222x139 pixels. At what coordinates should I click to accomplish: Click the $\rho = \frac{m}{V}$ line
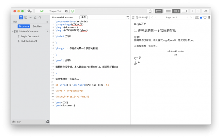coord(70,91)
